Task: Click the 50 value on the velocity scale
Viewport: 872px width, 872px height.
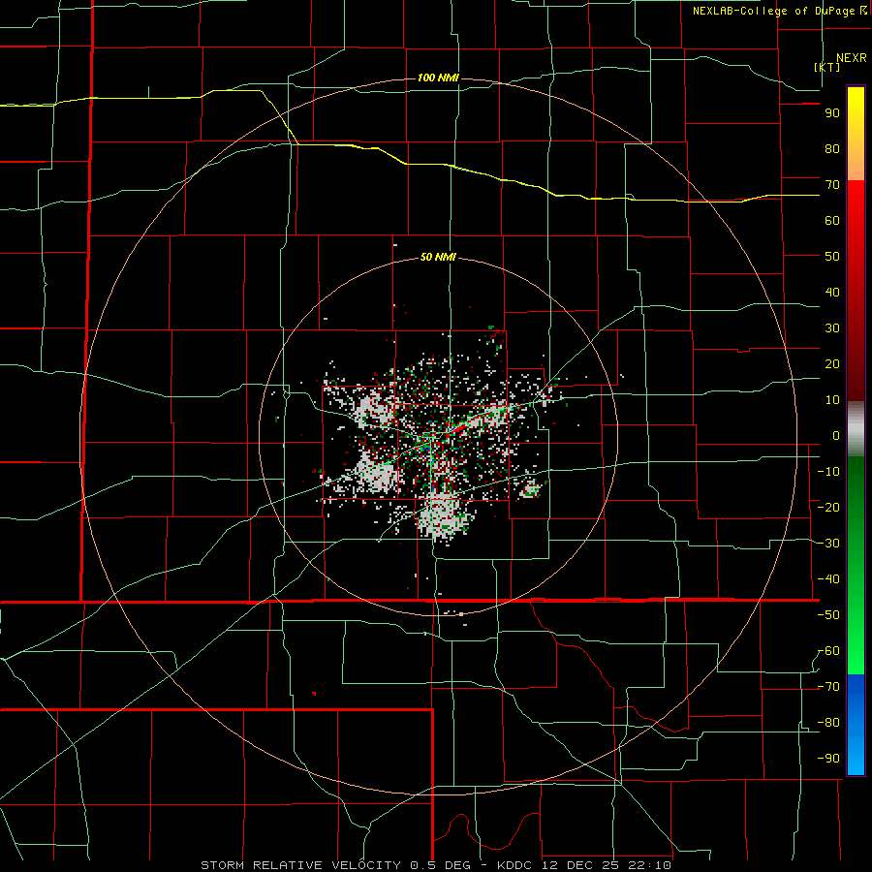Action: (x=832, y=257)
